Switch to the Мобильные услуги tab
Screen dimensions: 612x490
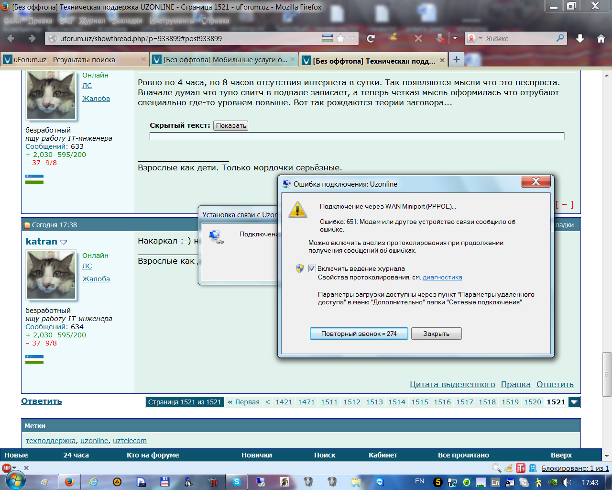[x=224, y=60]
